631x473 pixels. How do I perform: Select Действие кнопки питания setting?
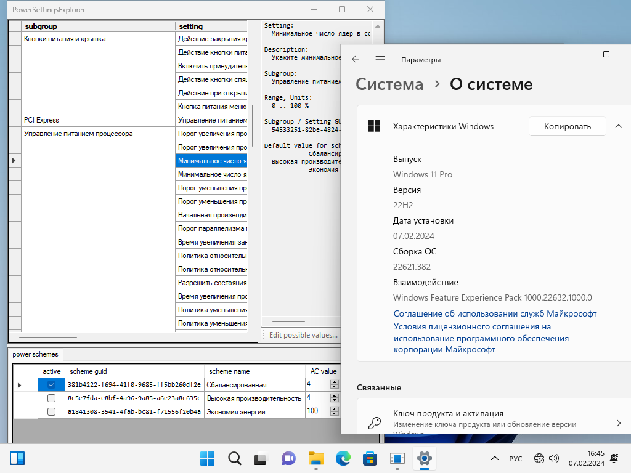point(211,52)
